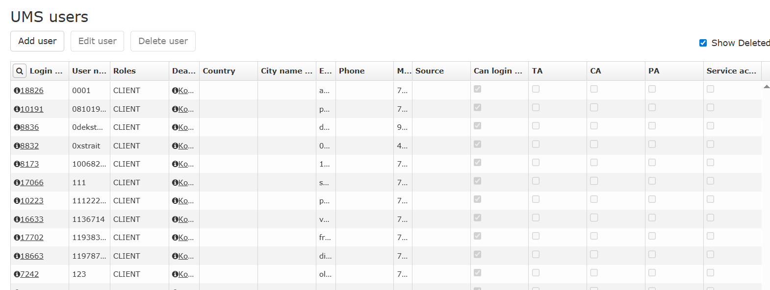
Task: Sort the table by Phone column header
Action: tap(352, 71)
